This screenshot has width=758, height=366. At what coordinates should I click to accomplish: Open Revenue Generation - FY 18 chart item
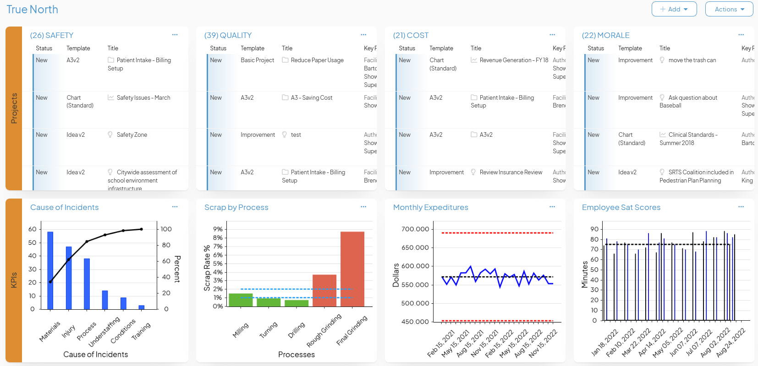point(513,60)
